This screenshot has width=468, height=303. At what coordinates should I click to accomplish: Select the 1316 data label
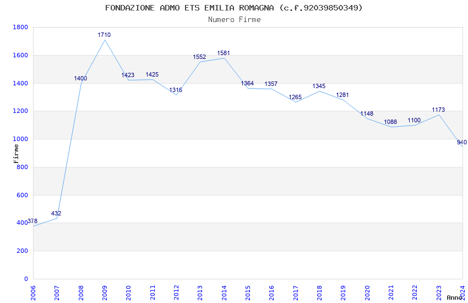coord(176,90)
